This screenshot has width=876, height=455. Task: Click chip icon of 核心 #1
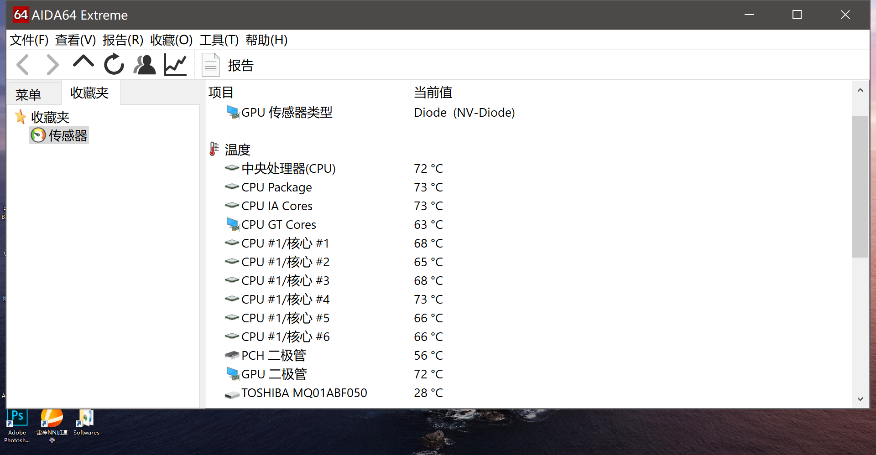(x=232, y=243)
